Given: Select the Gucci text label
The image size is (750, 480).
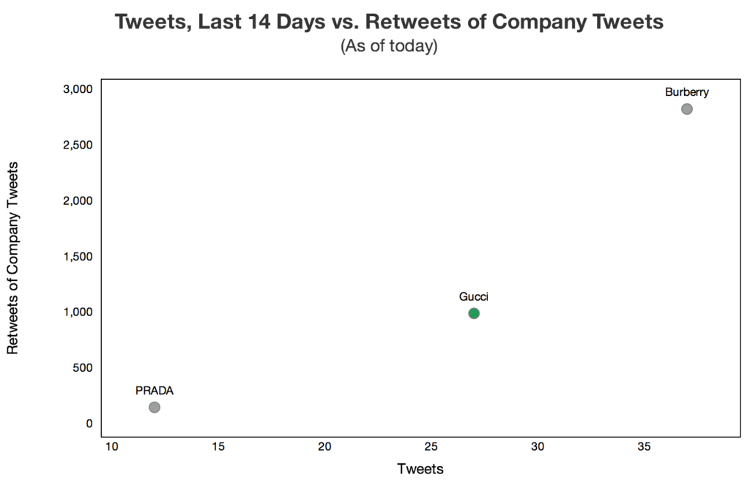Looking at the screenshot, I should [x=473, y=297].
